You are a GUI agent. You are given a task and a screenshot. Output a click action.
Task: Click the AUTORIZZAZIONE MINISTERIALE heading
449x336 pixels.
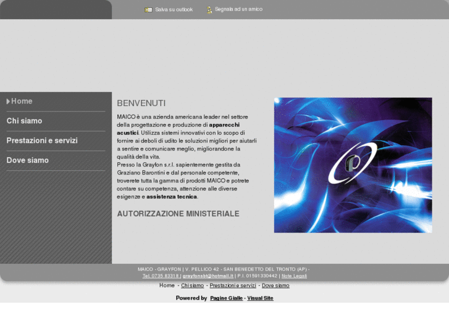(x=178, y=214)
